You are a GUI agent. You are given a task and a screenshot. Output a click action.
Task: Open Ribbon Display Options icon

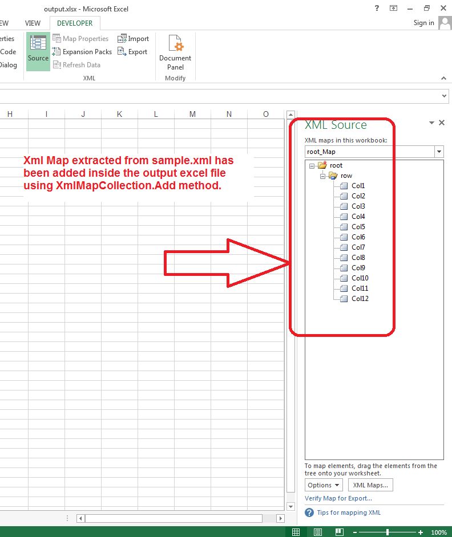tap(393, 8)
